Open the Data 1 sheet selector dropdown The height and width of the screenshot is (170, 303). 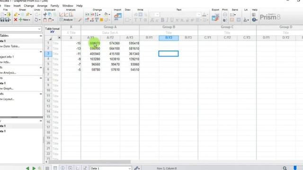(129, 168)
